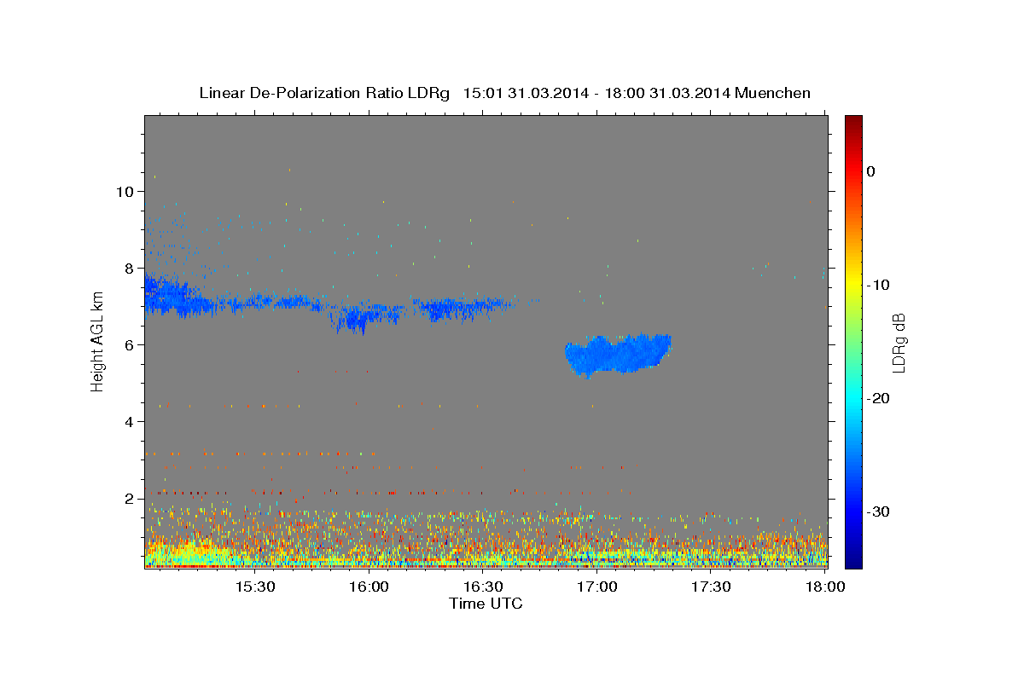
Task: Select the 'Muenchen' word in the title
Action: [x=774, y=93]
